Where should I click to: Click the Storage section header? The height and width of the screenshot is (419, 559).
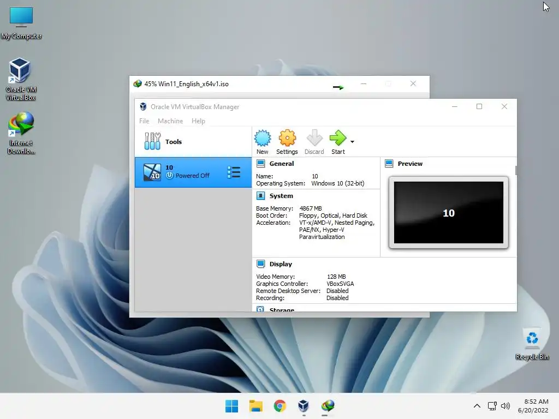(282, 310)
